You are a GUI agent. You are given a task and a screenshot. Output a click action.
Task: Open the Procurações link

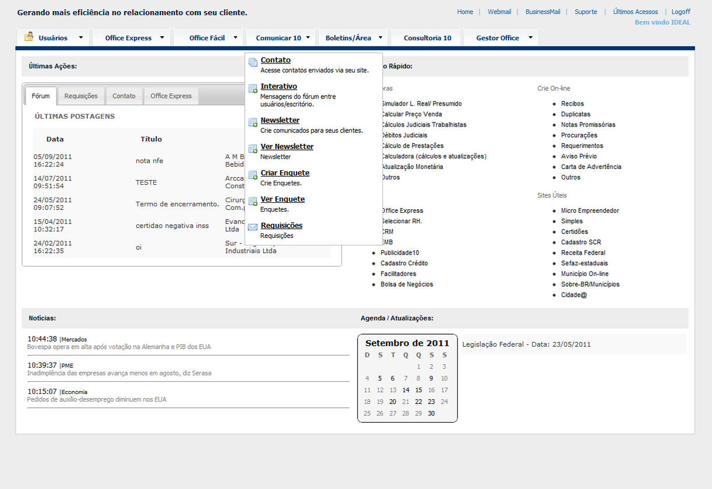pyautogui.click(x=579, y=135)
